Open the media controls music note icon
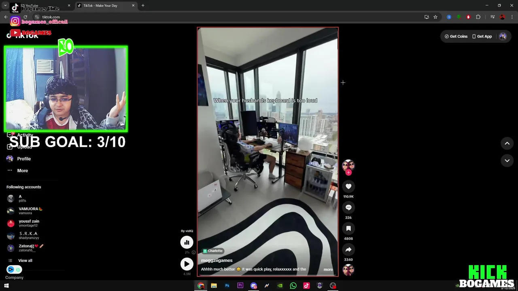Viewport: 518px width, 291px height. point(493,17)
